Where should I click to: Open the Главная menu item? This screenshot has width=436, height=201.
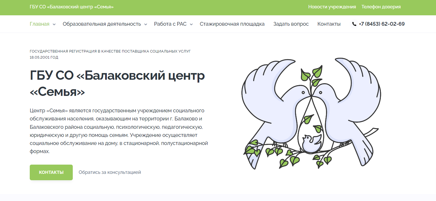point(40,24)
